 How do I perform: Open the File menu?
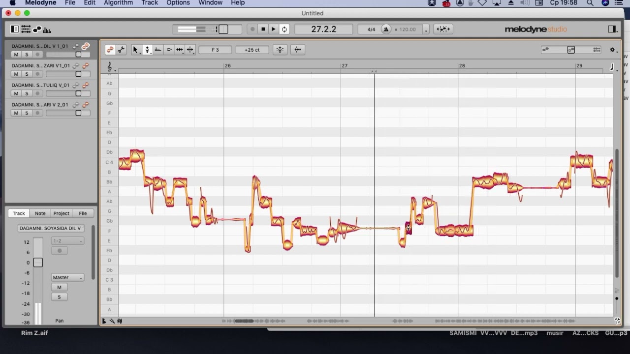tap(70, 3)
